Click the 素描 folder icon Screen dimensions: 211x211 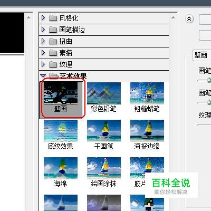click(x=53, y=53)
